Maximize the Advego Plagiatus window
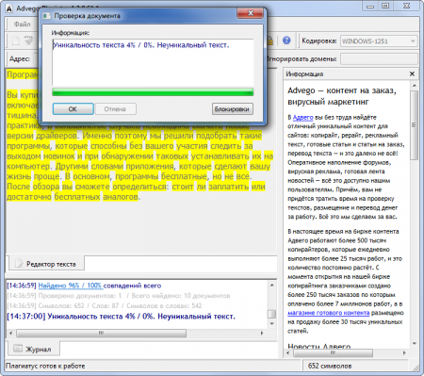Viewport: 424px width, 376px height. click(385, 6)
